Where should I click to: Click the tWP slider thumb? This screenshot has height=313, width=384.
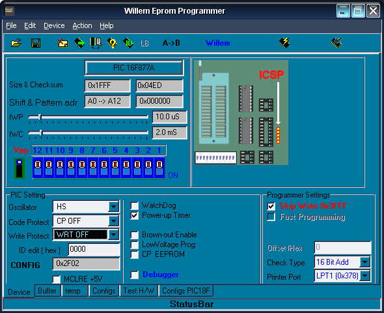tap(40, 117)
